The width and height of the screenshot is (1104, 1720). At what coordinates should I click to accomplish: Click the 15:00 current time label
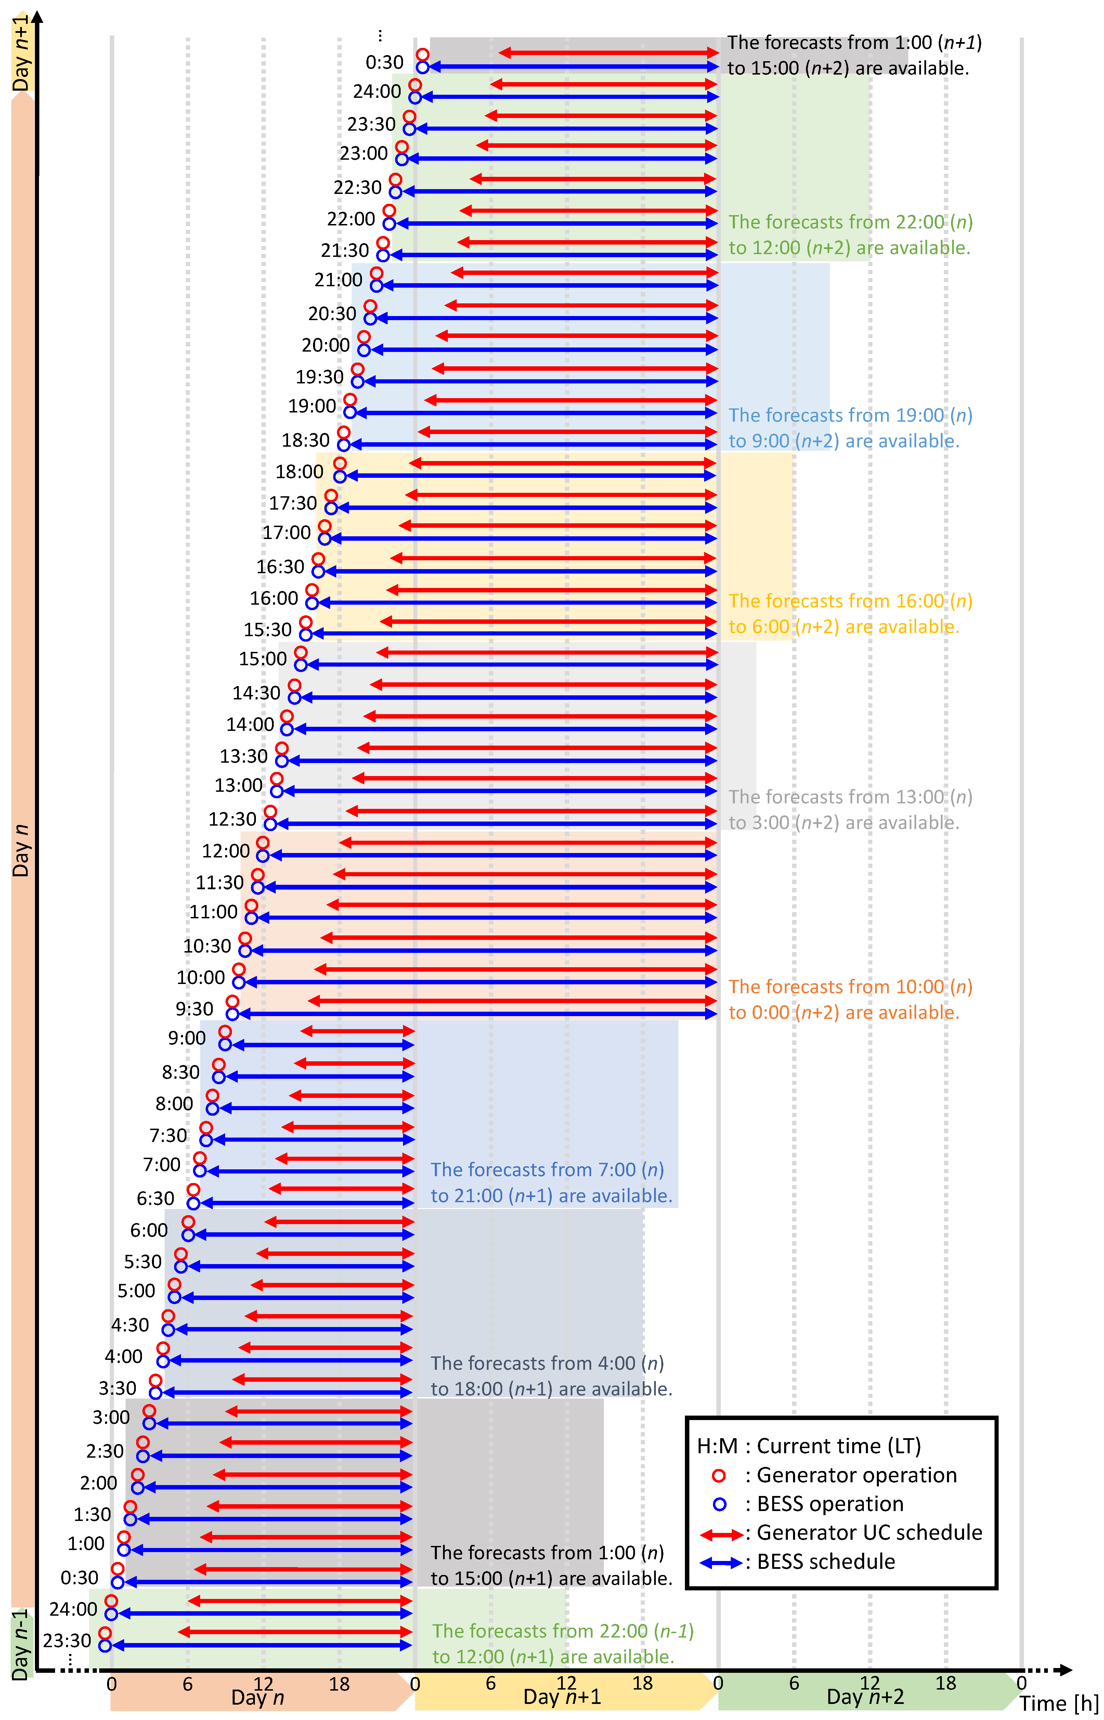point(262,659)
